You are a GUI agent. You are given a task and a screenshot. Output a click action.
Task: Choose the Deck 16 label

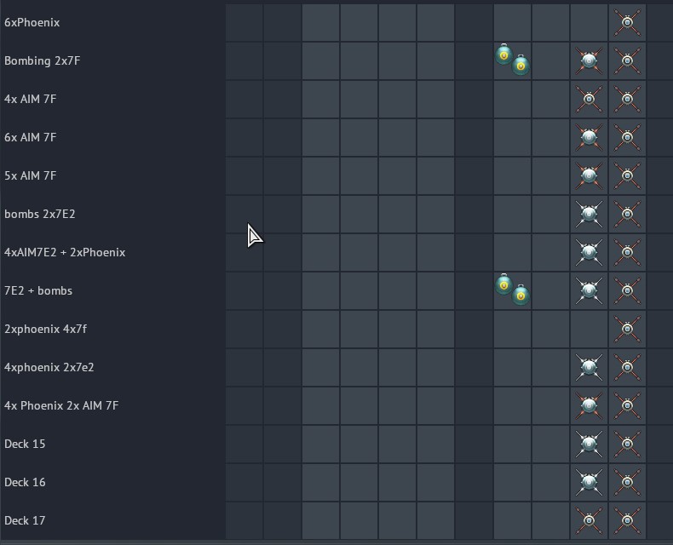(25, 482)
